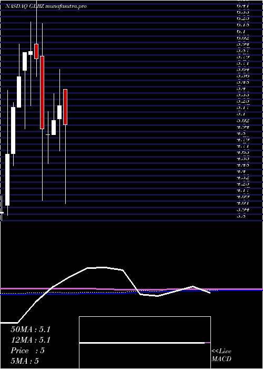
Task: Click the 6.1 price axis label
Action: coord(241,31)
